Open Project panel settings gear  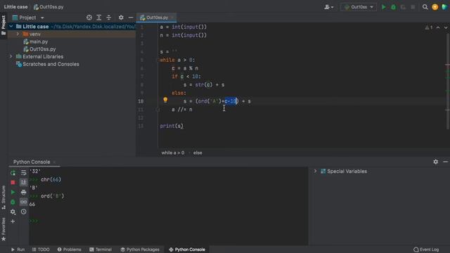click(x=121, y=18)
